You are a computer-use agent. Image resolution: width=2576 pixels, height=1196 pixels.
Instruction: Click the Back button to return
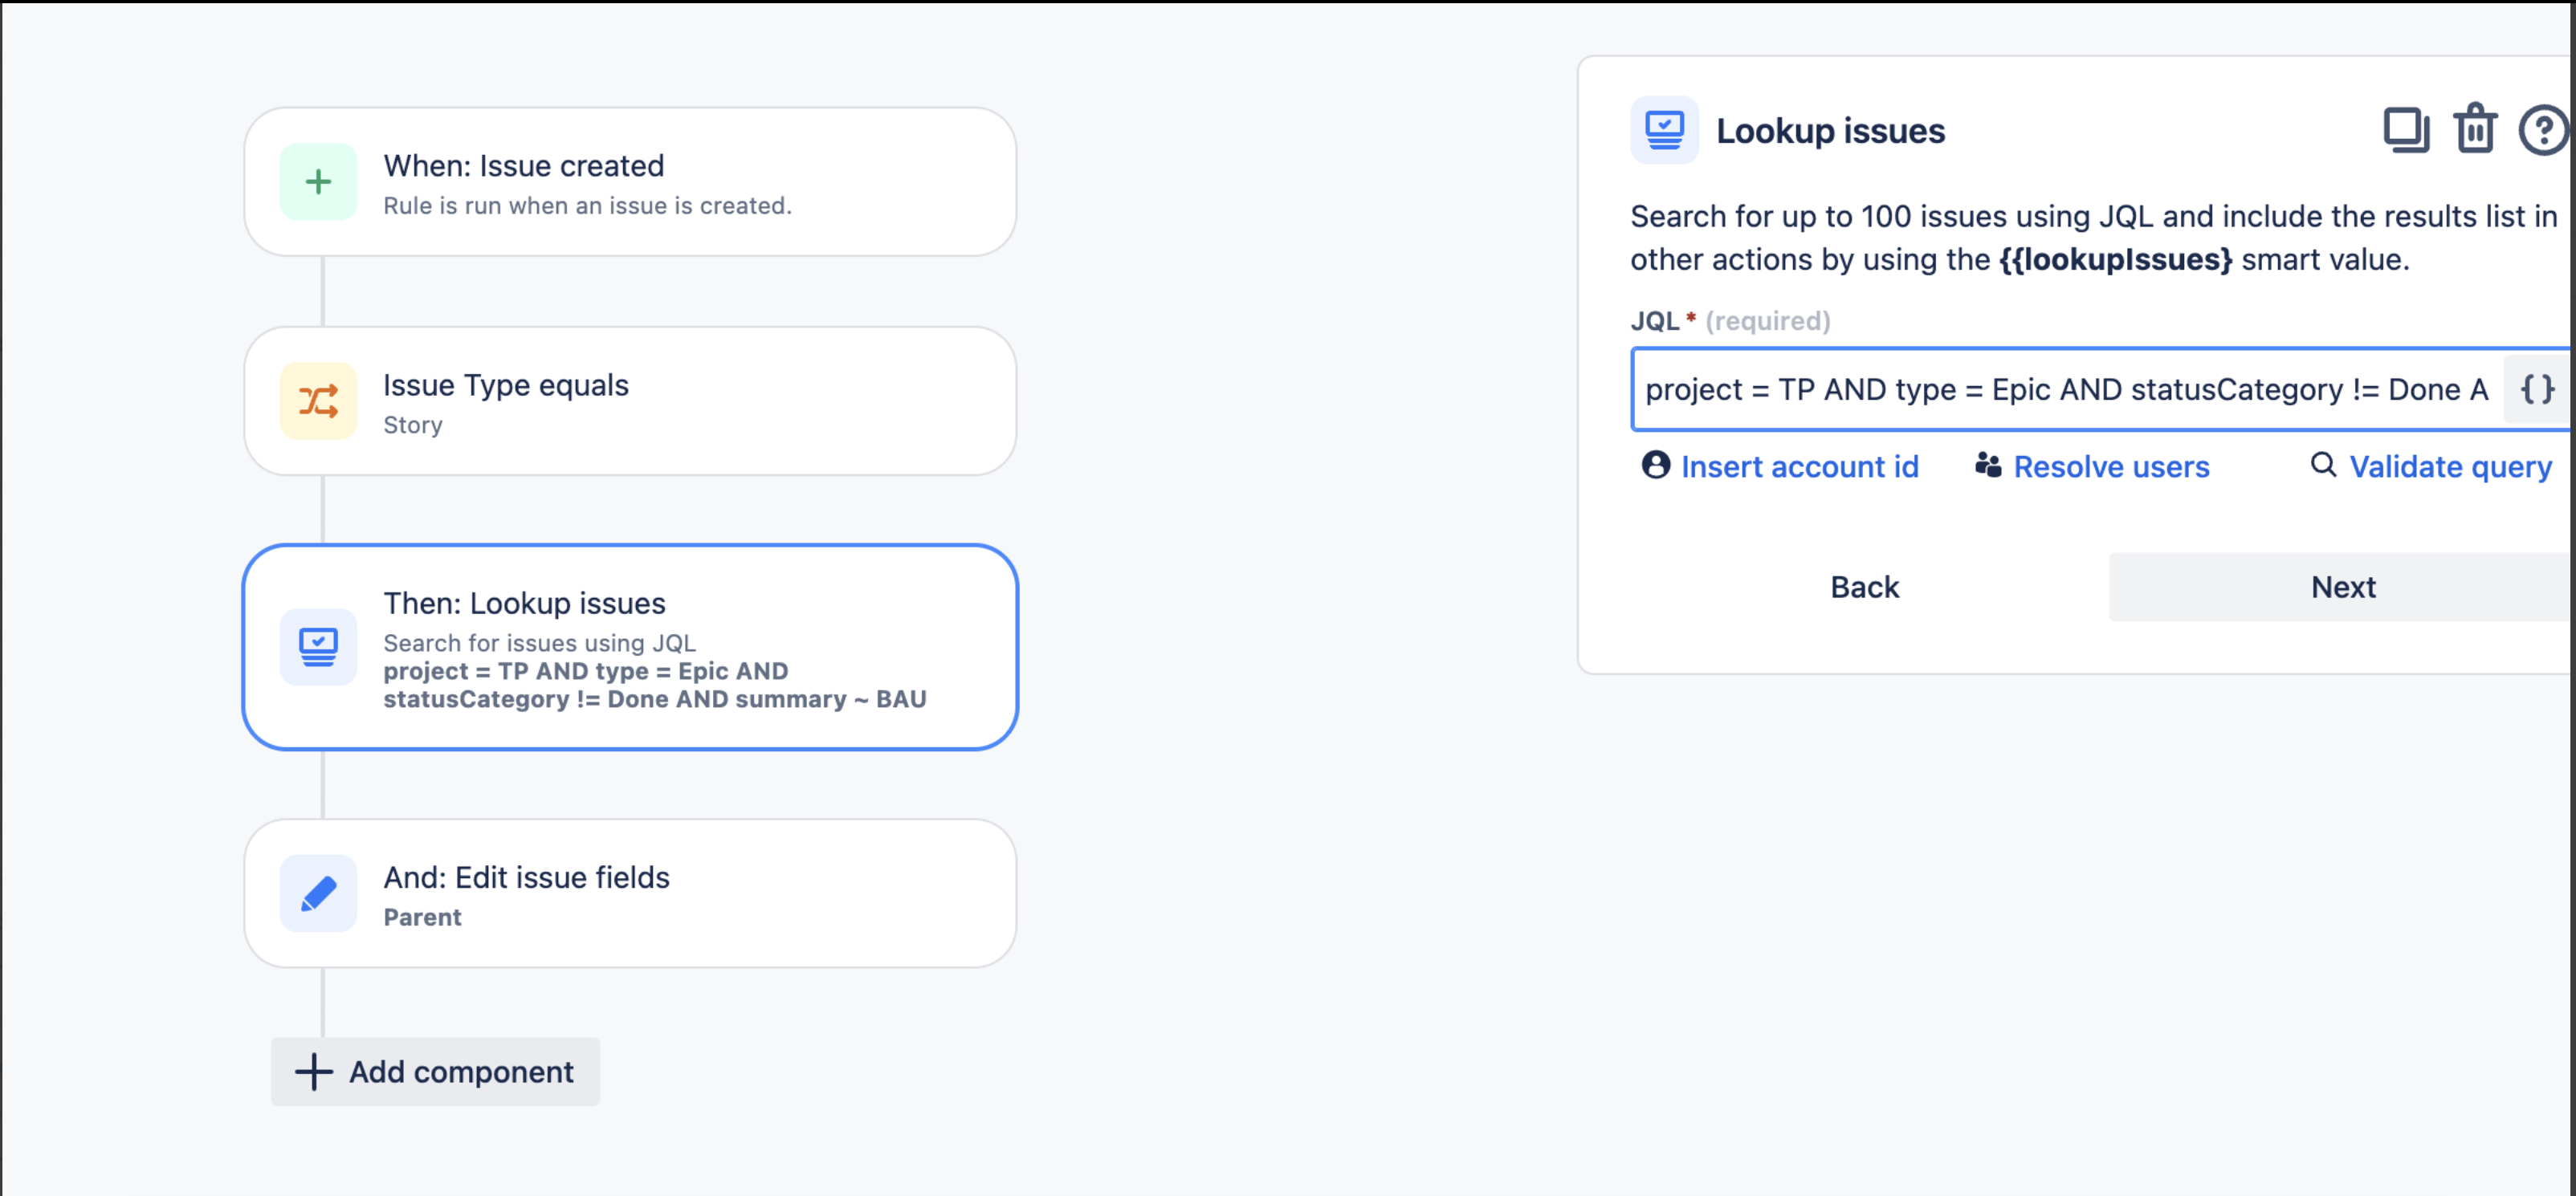(x=1865, y=587)
